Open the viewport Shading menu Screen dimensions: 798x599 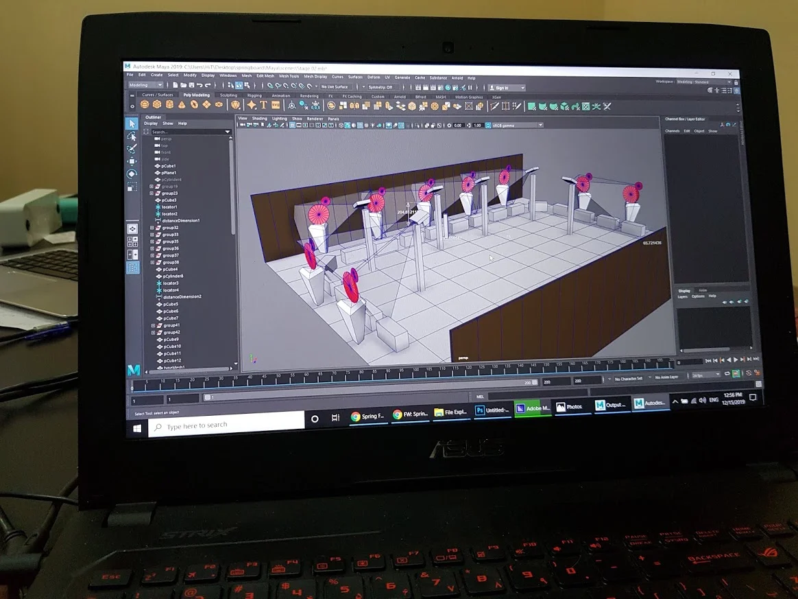tap(260, 118)
